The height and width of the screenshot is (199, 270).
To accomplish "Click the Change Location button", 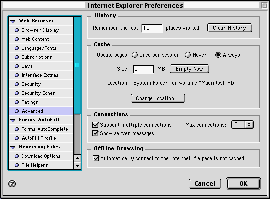I will click(x=158, y=98).
